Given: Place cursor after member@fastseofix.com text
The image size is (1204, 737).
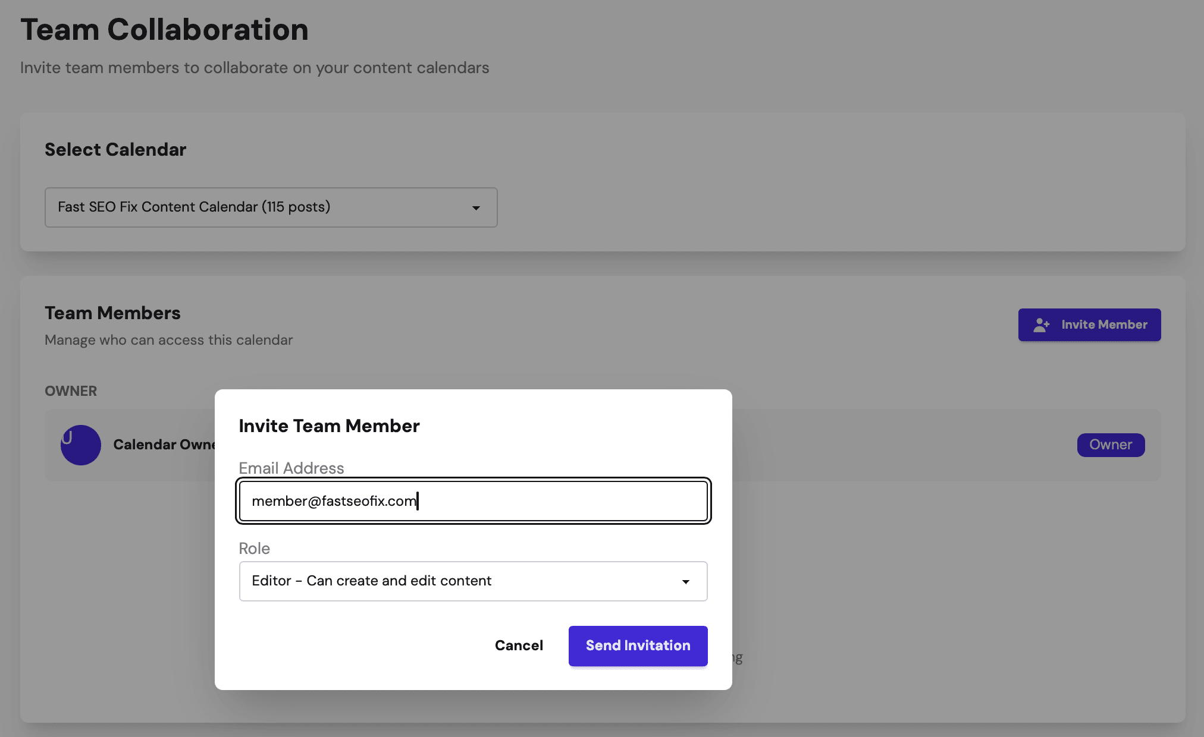Looking at the screenshot, I should pos(418,501).
